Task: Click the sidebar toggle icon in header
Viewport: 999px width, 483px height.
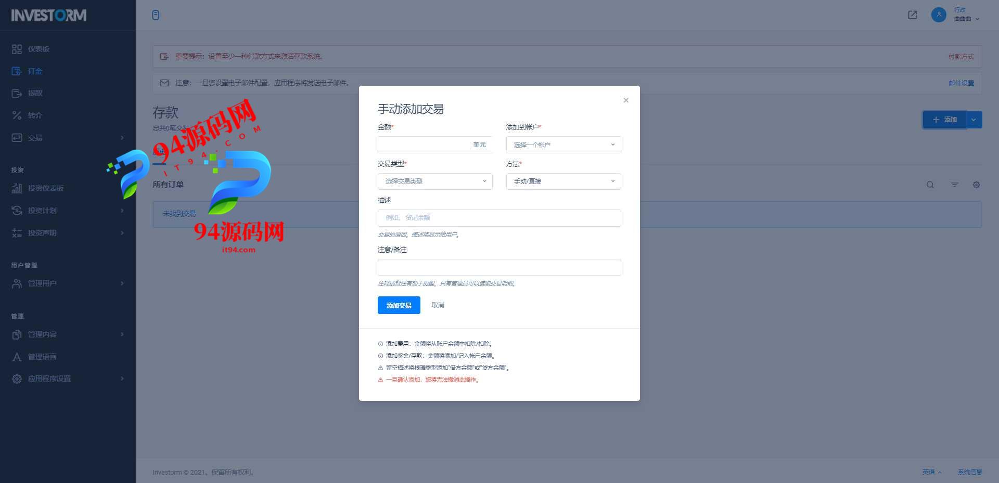Action: [x=156, y=15]
